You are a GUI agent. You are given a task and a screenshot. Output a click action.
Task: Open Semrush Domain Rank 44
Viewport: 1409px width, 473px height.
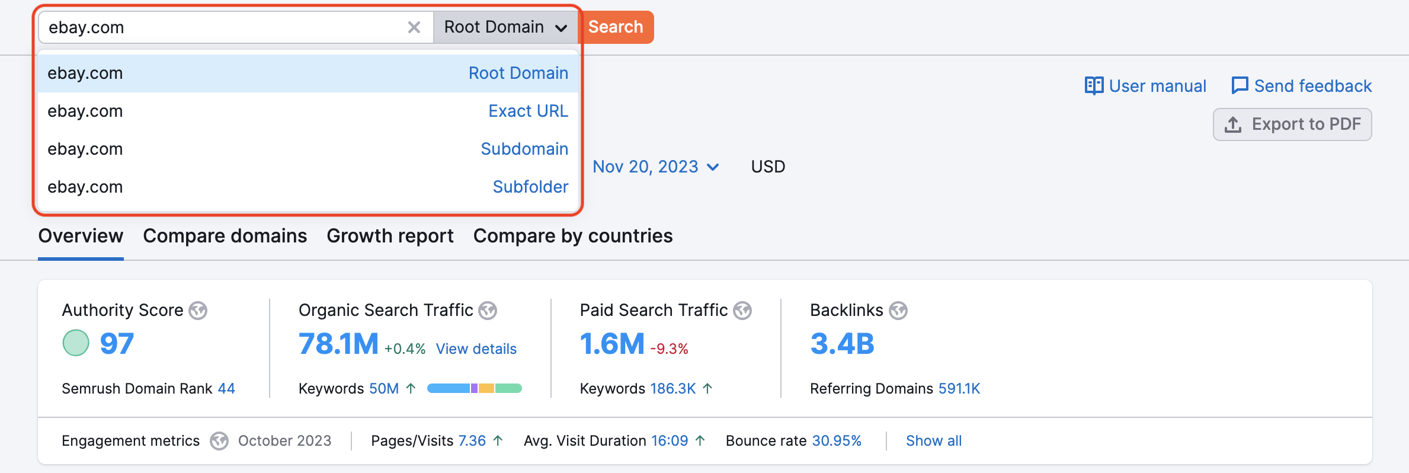pos(226,389)
